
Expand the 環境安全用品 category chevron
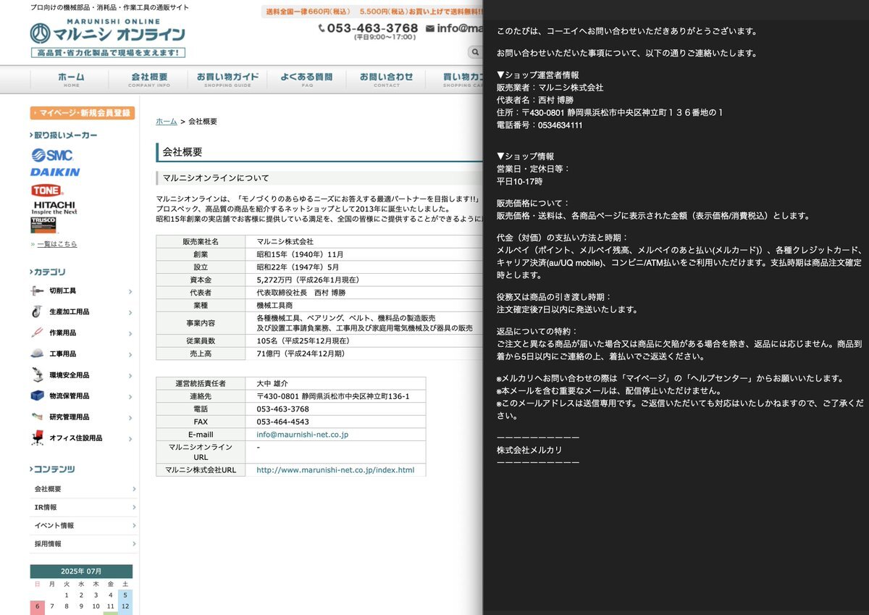pos(130,376)
